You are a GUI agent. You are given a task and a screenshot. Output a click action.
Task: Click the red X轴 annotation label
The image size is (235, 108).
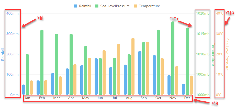click(x=214, y=103)
